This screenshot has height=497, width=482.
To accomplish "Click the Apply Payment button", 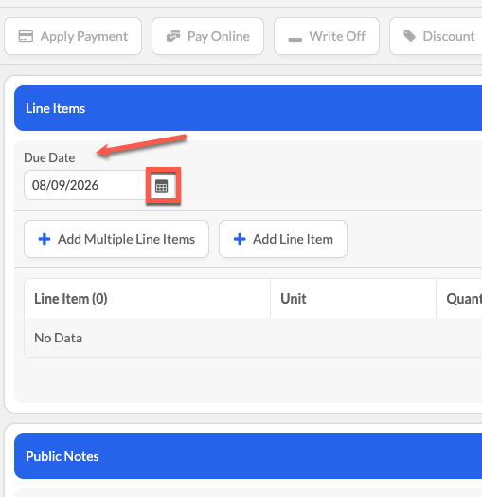I will point(73,36).
